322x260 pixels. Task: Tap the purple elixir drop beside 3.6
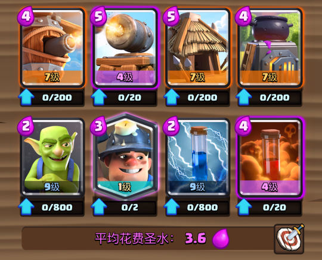click(221, 239)
